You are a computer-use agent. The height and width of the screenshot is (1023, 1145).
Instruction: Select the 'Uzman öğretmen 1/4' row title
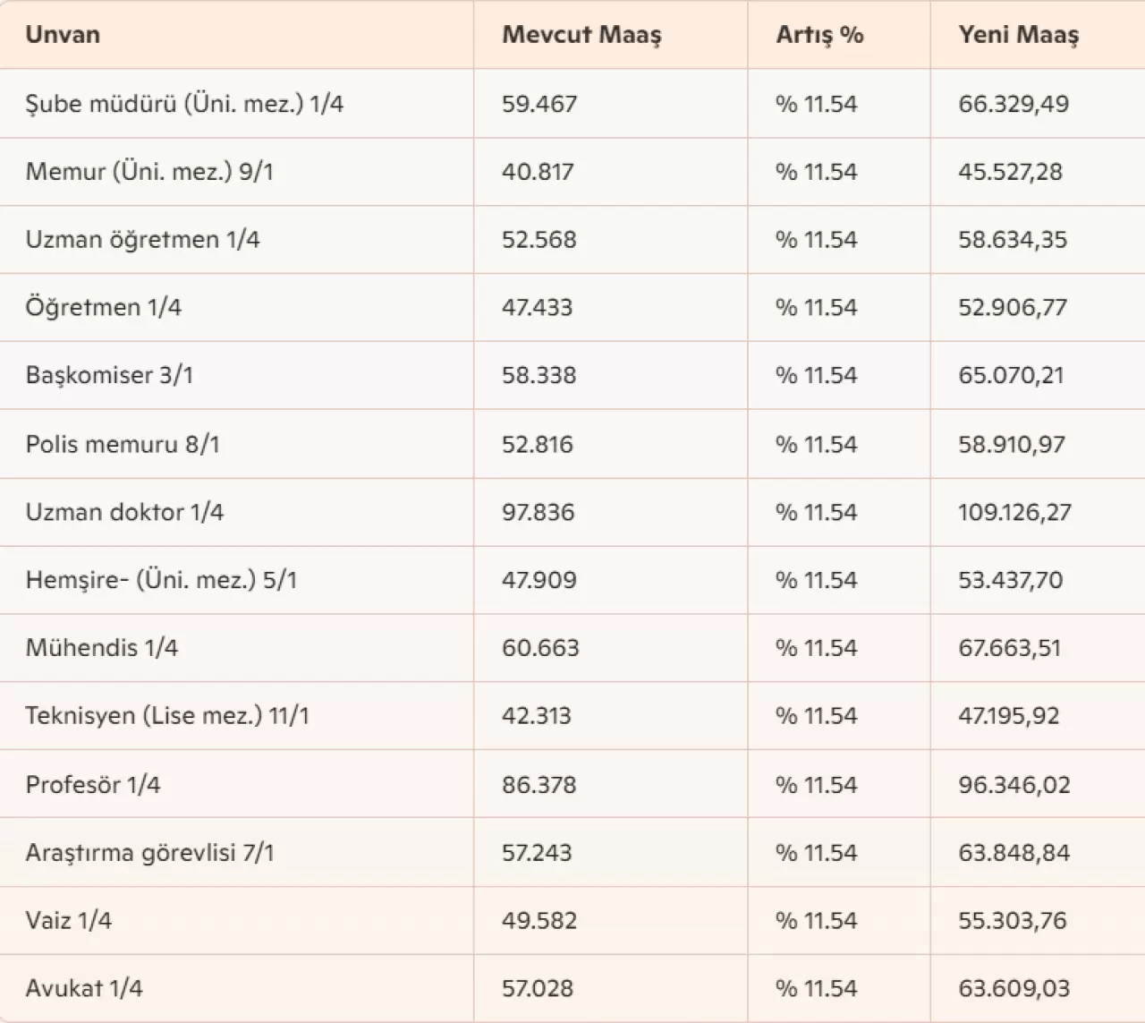coord(142,240)
